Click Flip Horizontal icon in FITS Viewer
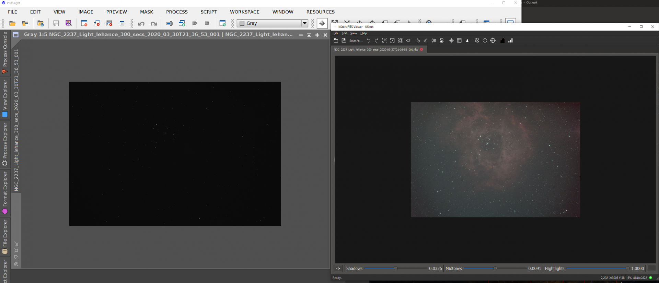659x283 pixels. [x=434, y=40]
